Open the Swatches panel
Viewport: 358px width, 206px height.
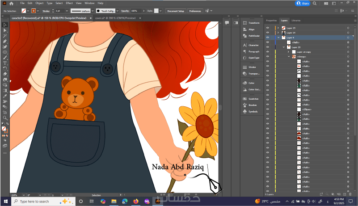tap(253, 98)
